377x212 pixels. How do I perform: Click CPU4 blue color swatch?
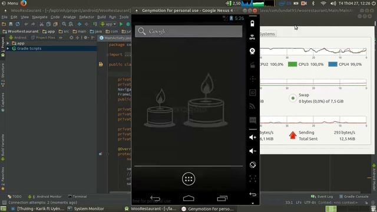[333, 64]
